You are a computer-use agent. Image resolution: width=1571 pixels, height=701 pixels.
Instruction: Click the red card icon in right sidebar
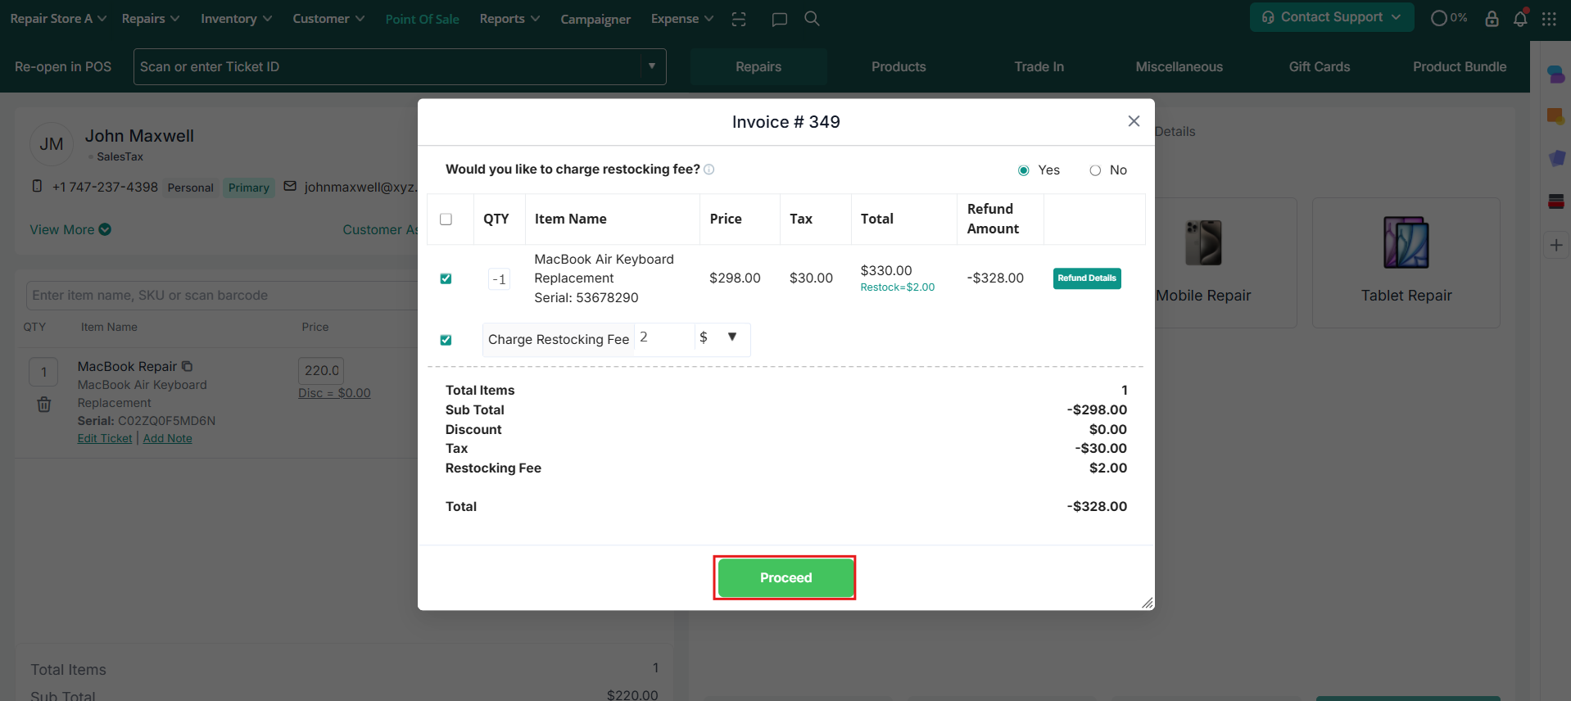point(1556,201)
